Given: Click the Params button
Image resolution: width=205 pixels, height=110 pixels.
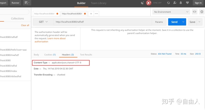Looking at the screenshot, I should click(x=159, y=22).
